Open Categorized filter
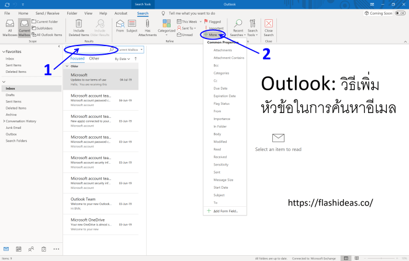The height and width of the screenshot is (261, 409). tap(167, 28)
